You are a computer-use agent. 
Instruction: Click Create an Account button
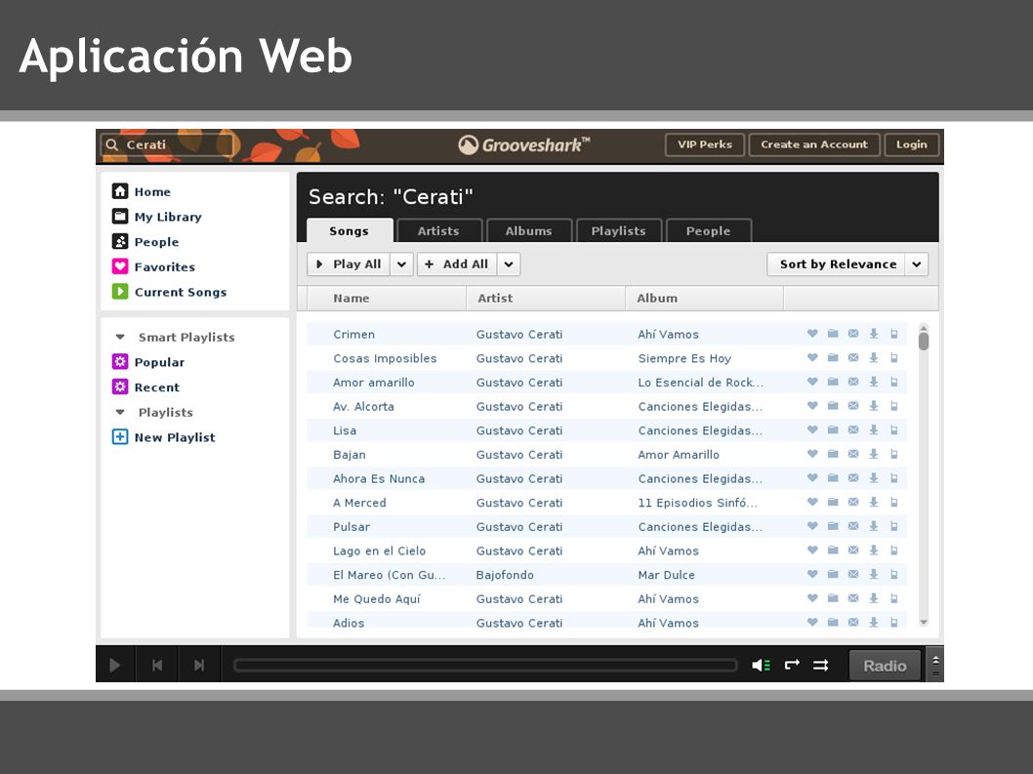pos(814,144)
